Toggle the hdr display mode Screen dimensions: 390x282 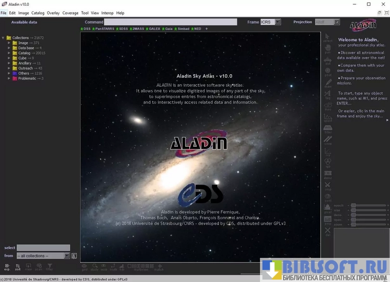(122, 267)
